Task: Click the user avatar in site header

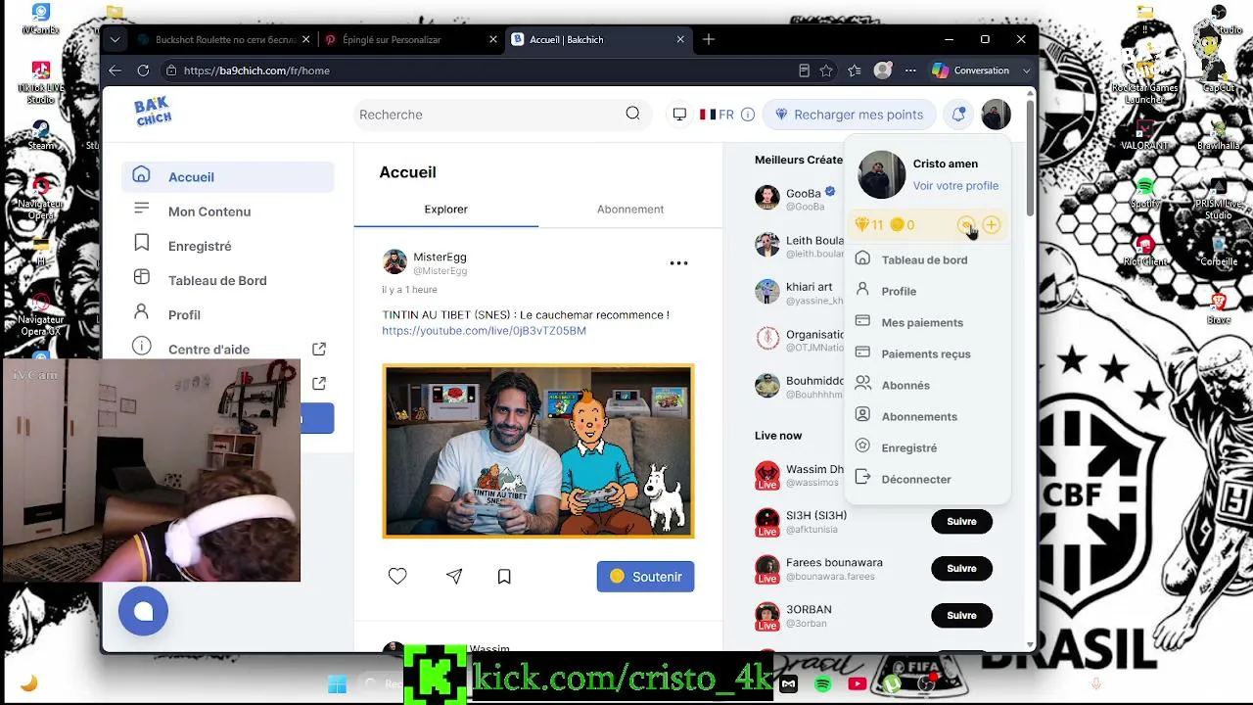Action: (x=996, y=115)
